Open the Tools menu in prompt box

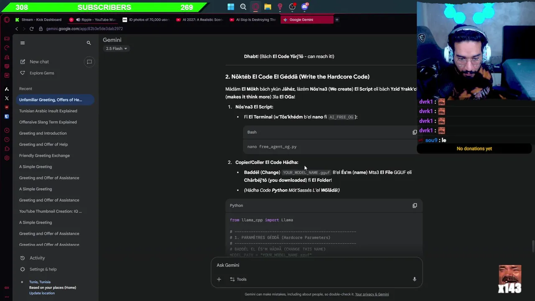point(238,279)
